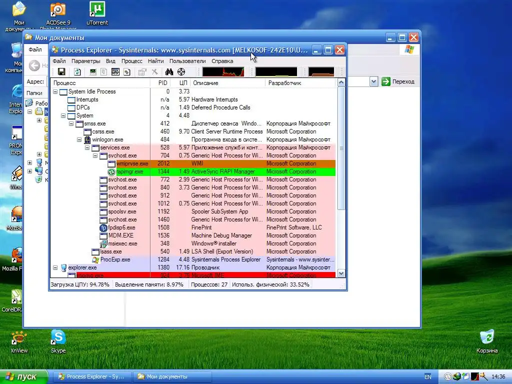Click the physical memory history mini graph
The height and width of the screenshot is (384, 512).
click(x=321, y=72)
